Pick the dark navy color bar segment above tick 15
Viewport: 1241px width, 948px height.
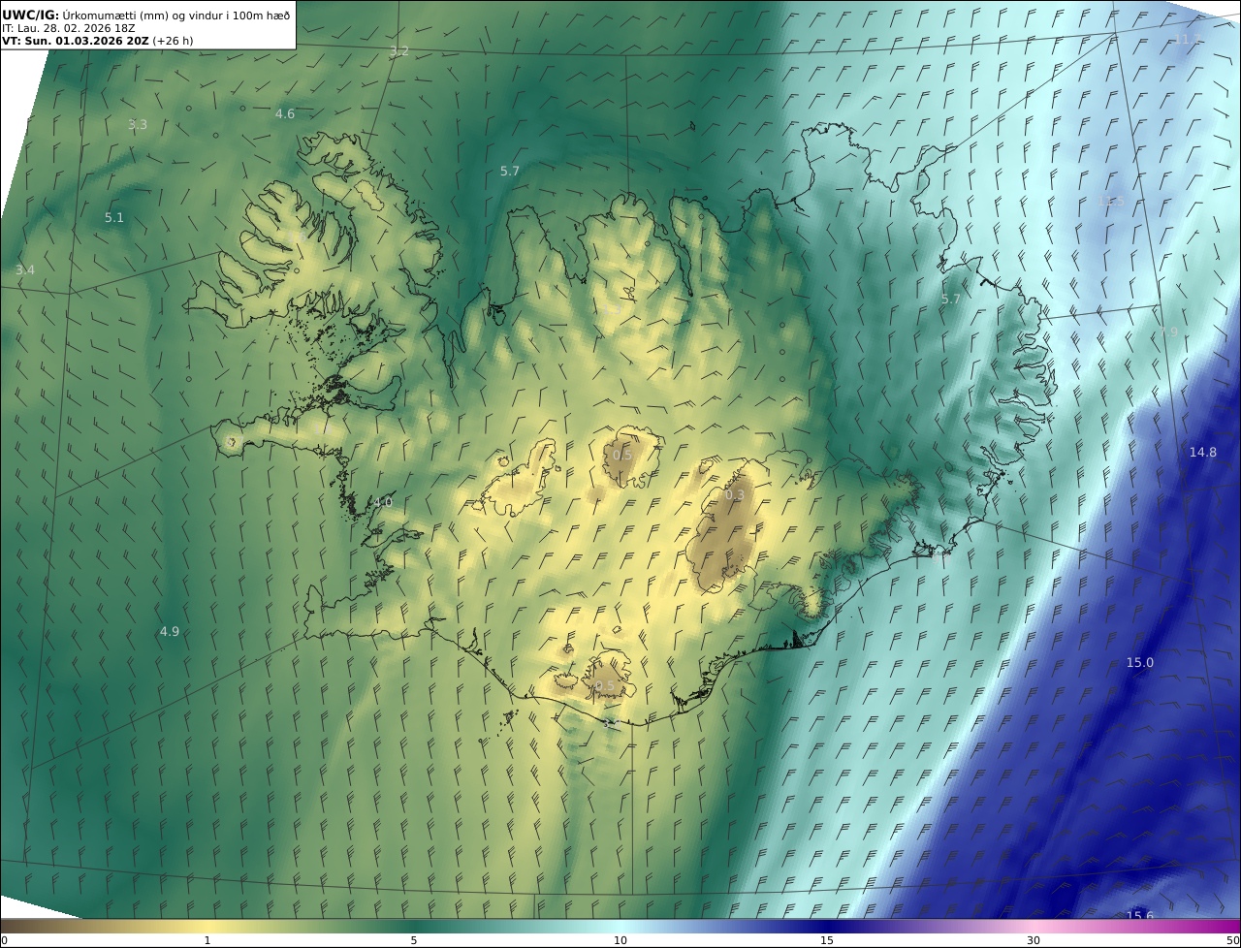(827, 926)
